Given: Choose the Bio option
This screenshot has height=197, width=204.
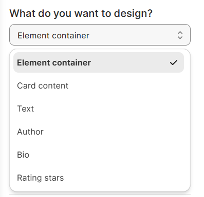Looking at the screenshot, I should coord(99,155).
